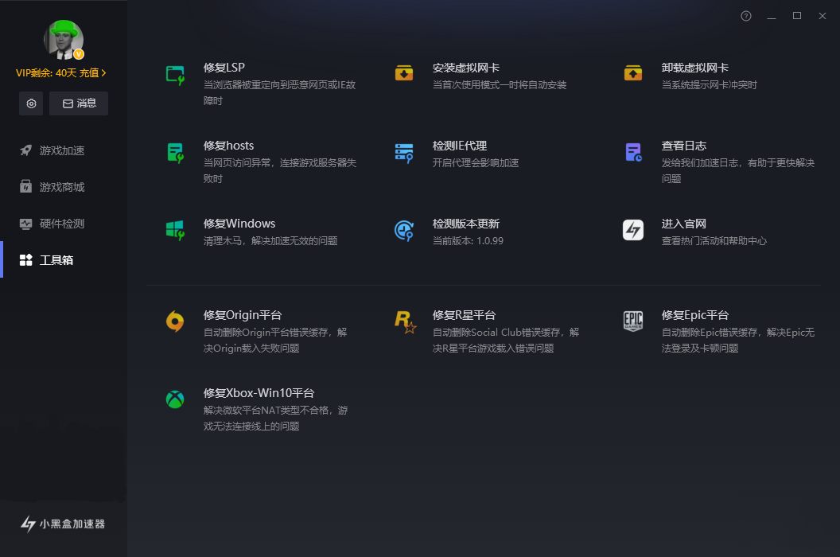The image size is (840, 557).
Task: Switch to the 硬件检测 tab
Action: 64,224
